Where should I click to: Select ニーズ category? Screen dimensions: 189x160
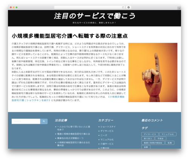coord(104,135)
